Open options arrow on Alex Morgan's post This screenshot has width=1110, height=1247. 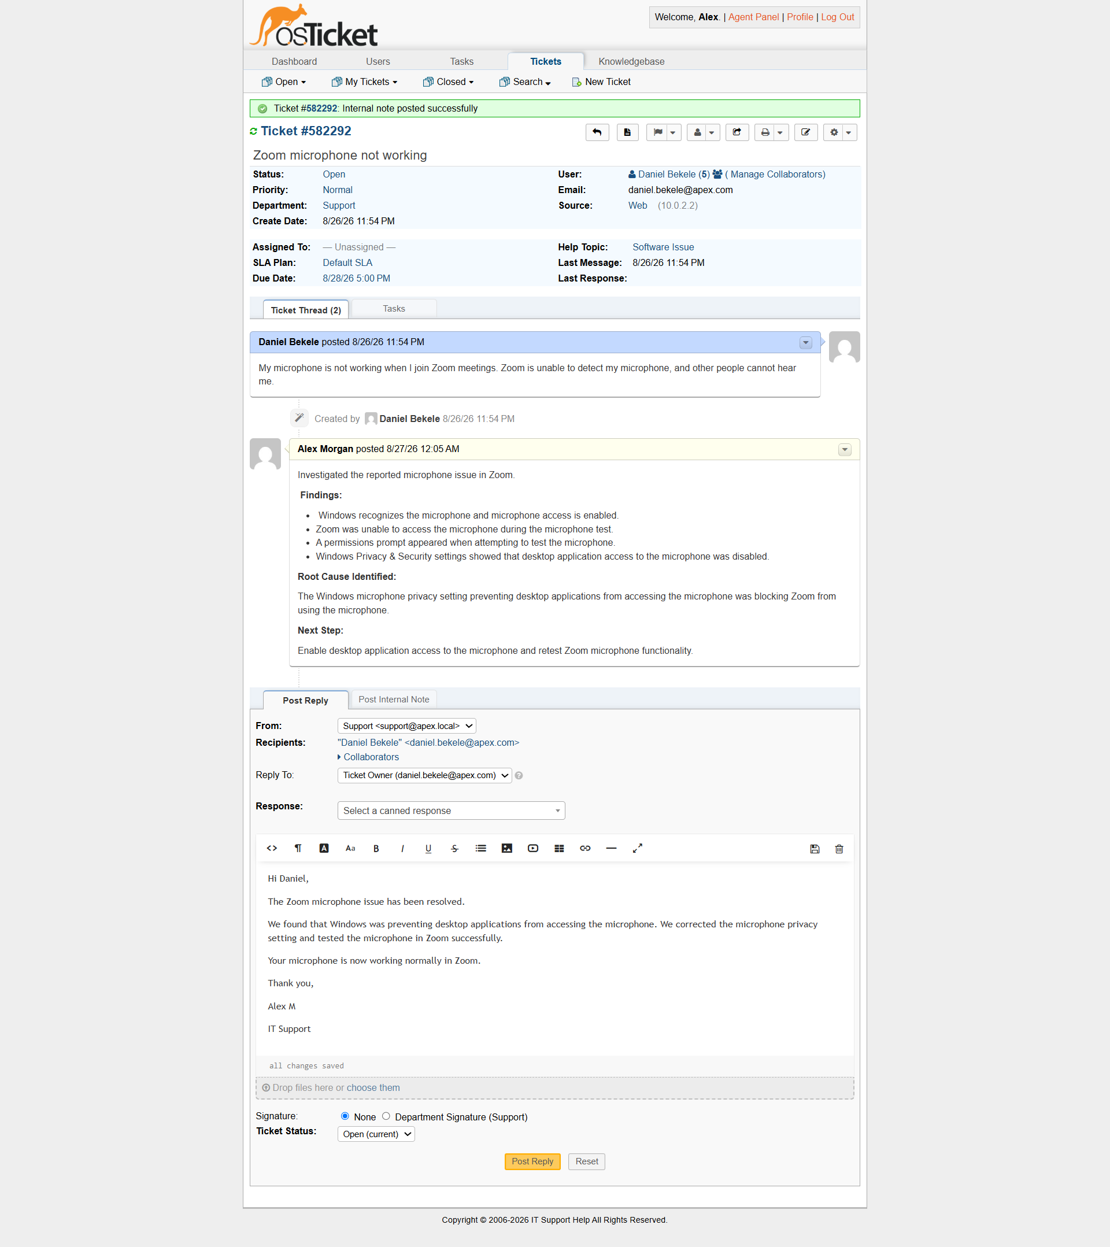pyautogui.click(x=845, y=450)
